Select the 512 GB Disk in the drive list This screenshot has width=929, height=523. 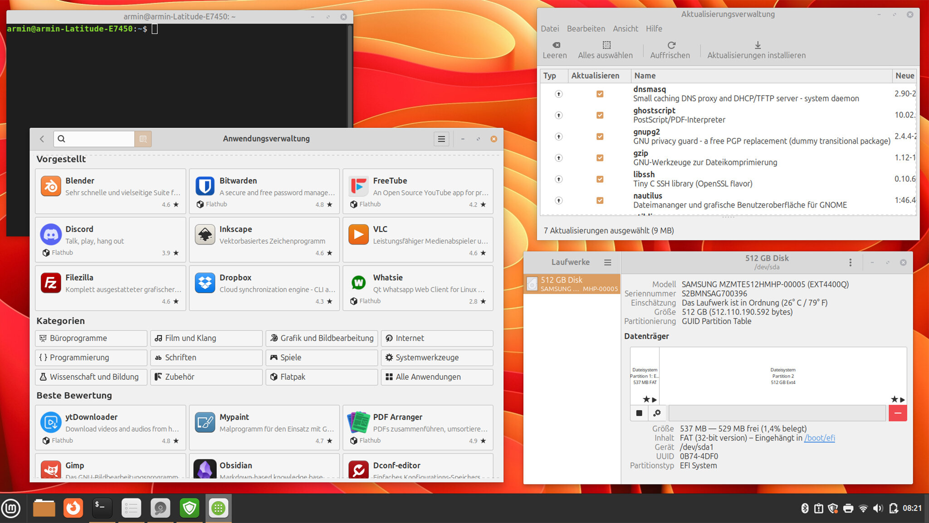(572, 284)
